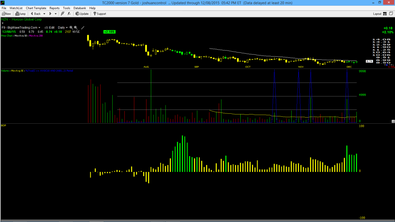Restore down the TC2000 window
The height and width of the screenshot is (222, 395).
pyautogui.click(x=380, y=3)
